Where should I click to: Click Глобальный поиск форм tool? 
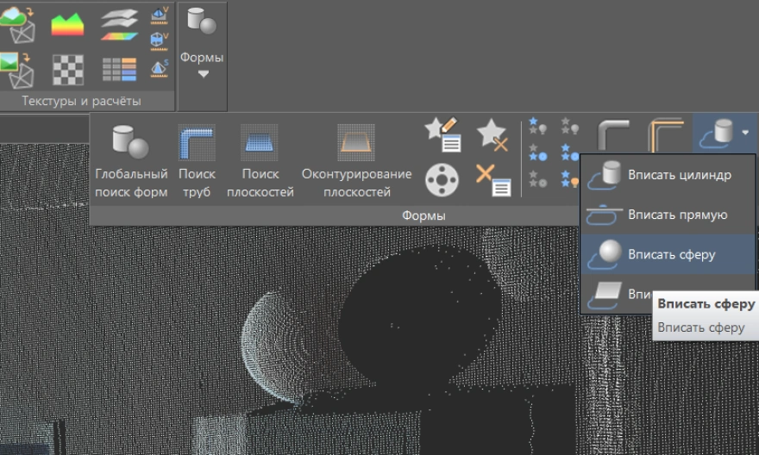pyautogui.click(x=131, y=162)
